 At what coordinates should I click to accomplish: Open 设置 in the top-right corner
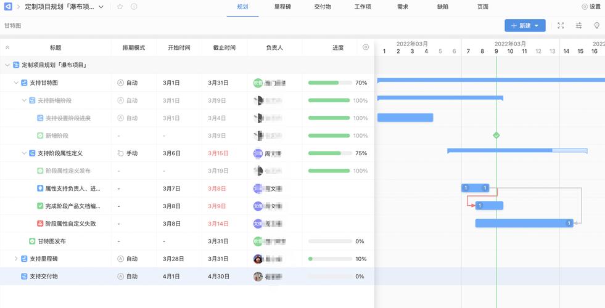591,7
